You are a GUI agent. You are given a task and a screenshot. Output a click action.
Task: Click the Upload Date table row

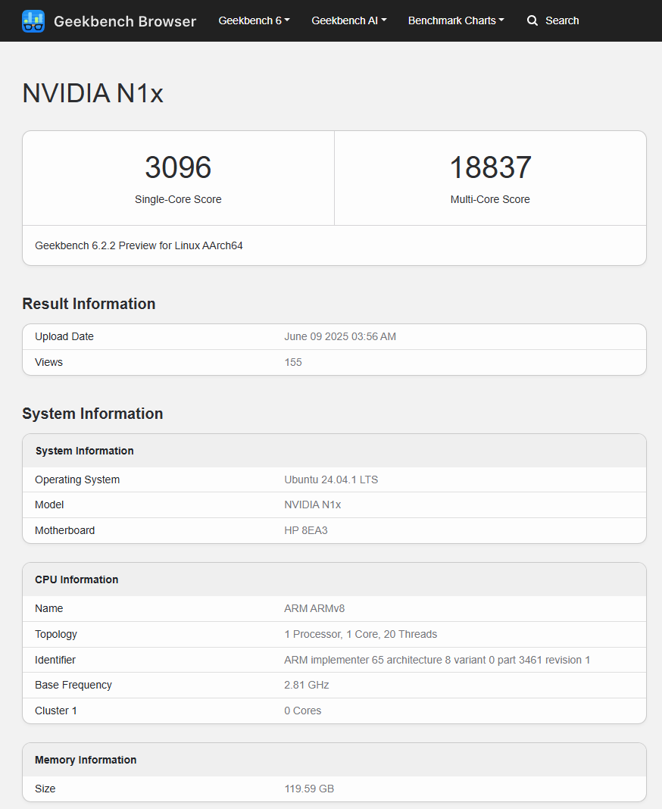(x=334, y=336)
